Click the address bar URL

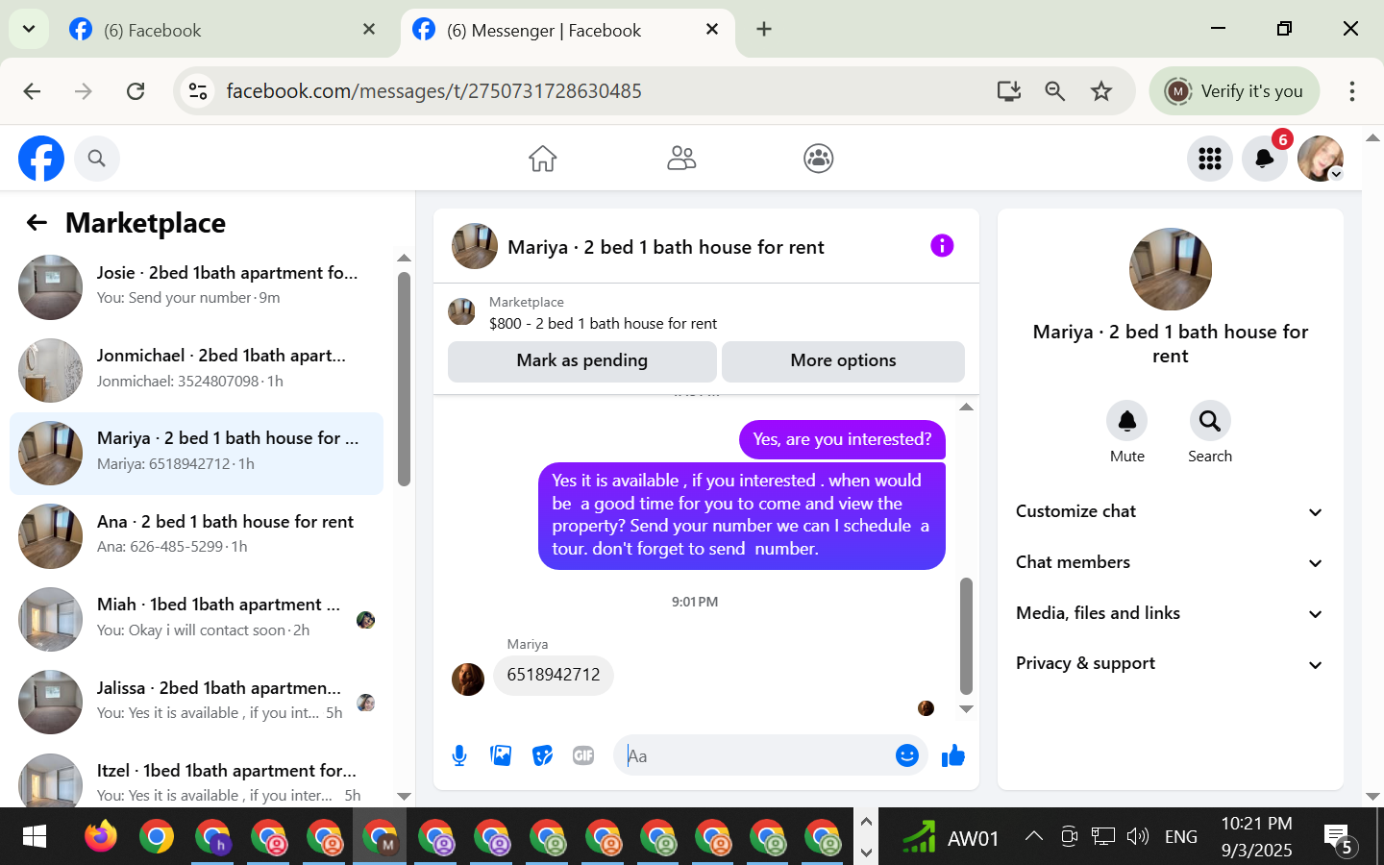click(433, 91)
